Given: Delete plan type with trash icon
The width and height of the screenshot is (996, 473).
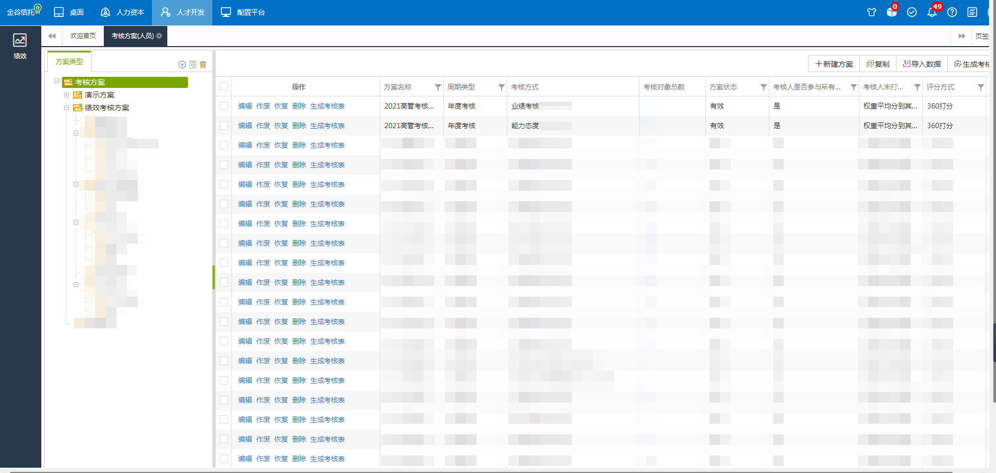Looking at the screenshot, I should [203, 65].
